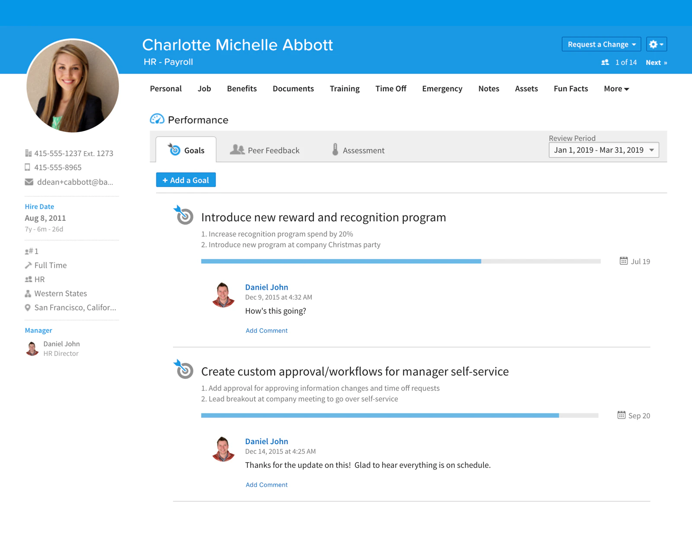Click the target icon beside reward program goal

184,214
